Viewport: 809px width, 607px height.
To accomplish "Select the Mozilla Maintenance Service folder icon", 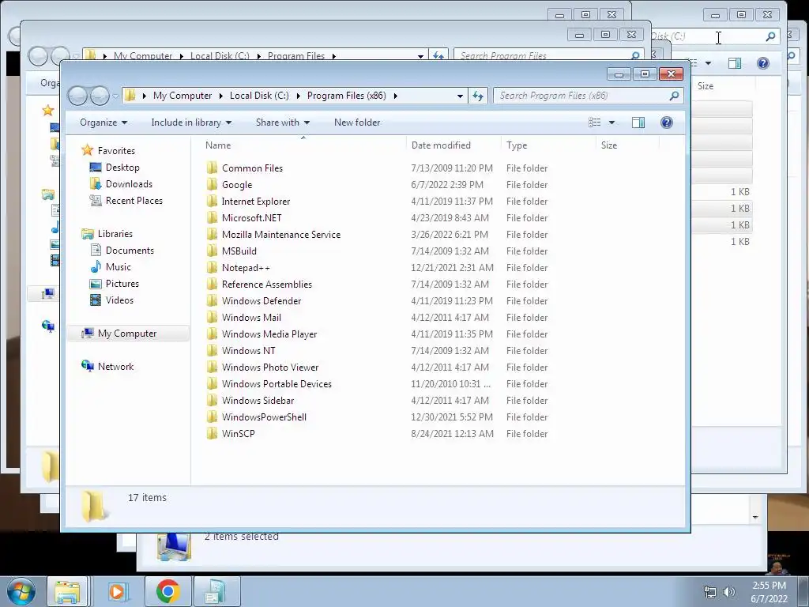I will point(212,234).
